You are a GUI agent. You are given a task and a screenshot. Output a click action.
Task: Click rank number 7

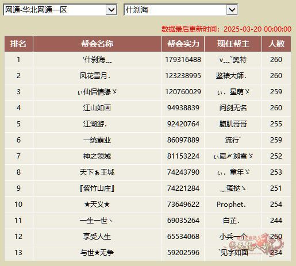click(18, 156)
